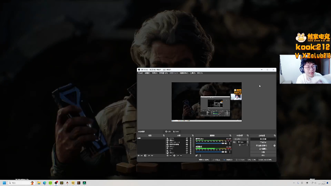Viewport: 331px width, 186px height.
Task: Toggle lock icon of the top source row
Action: 191,138
